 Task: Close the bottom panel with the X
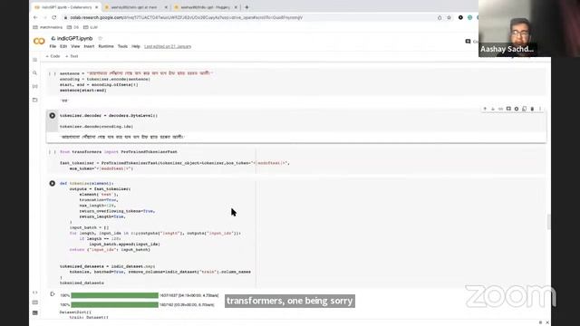point(547,322)
